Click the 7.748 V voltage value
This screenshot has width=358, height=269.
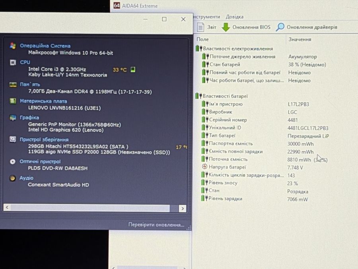295,167
